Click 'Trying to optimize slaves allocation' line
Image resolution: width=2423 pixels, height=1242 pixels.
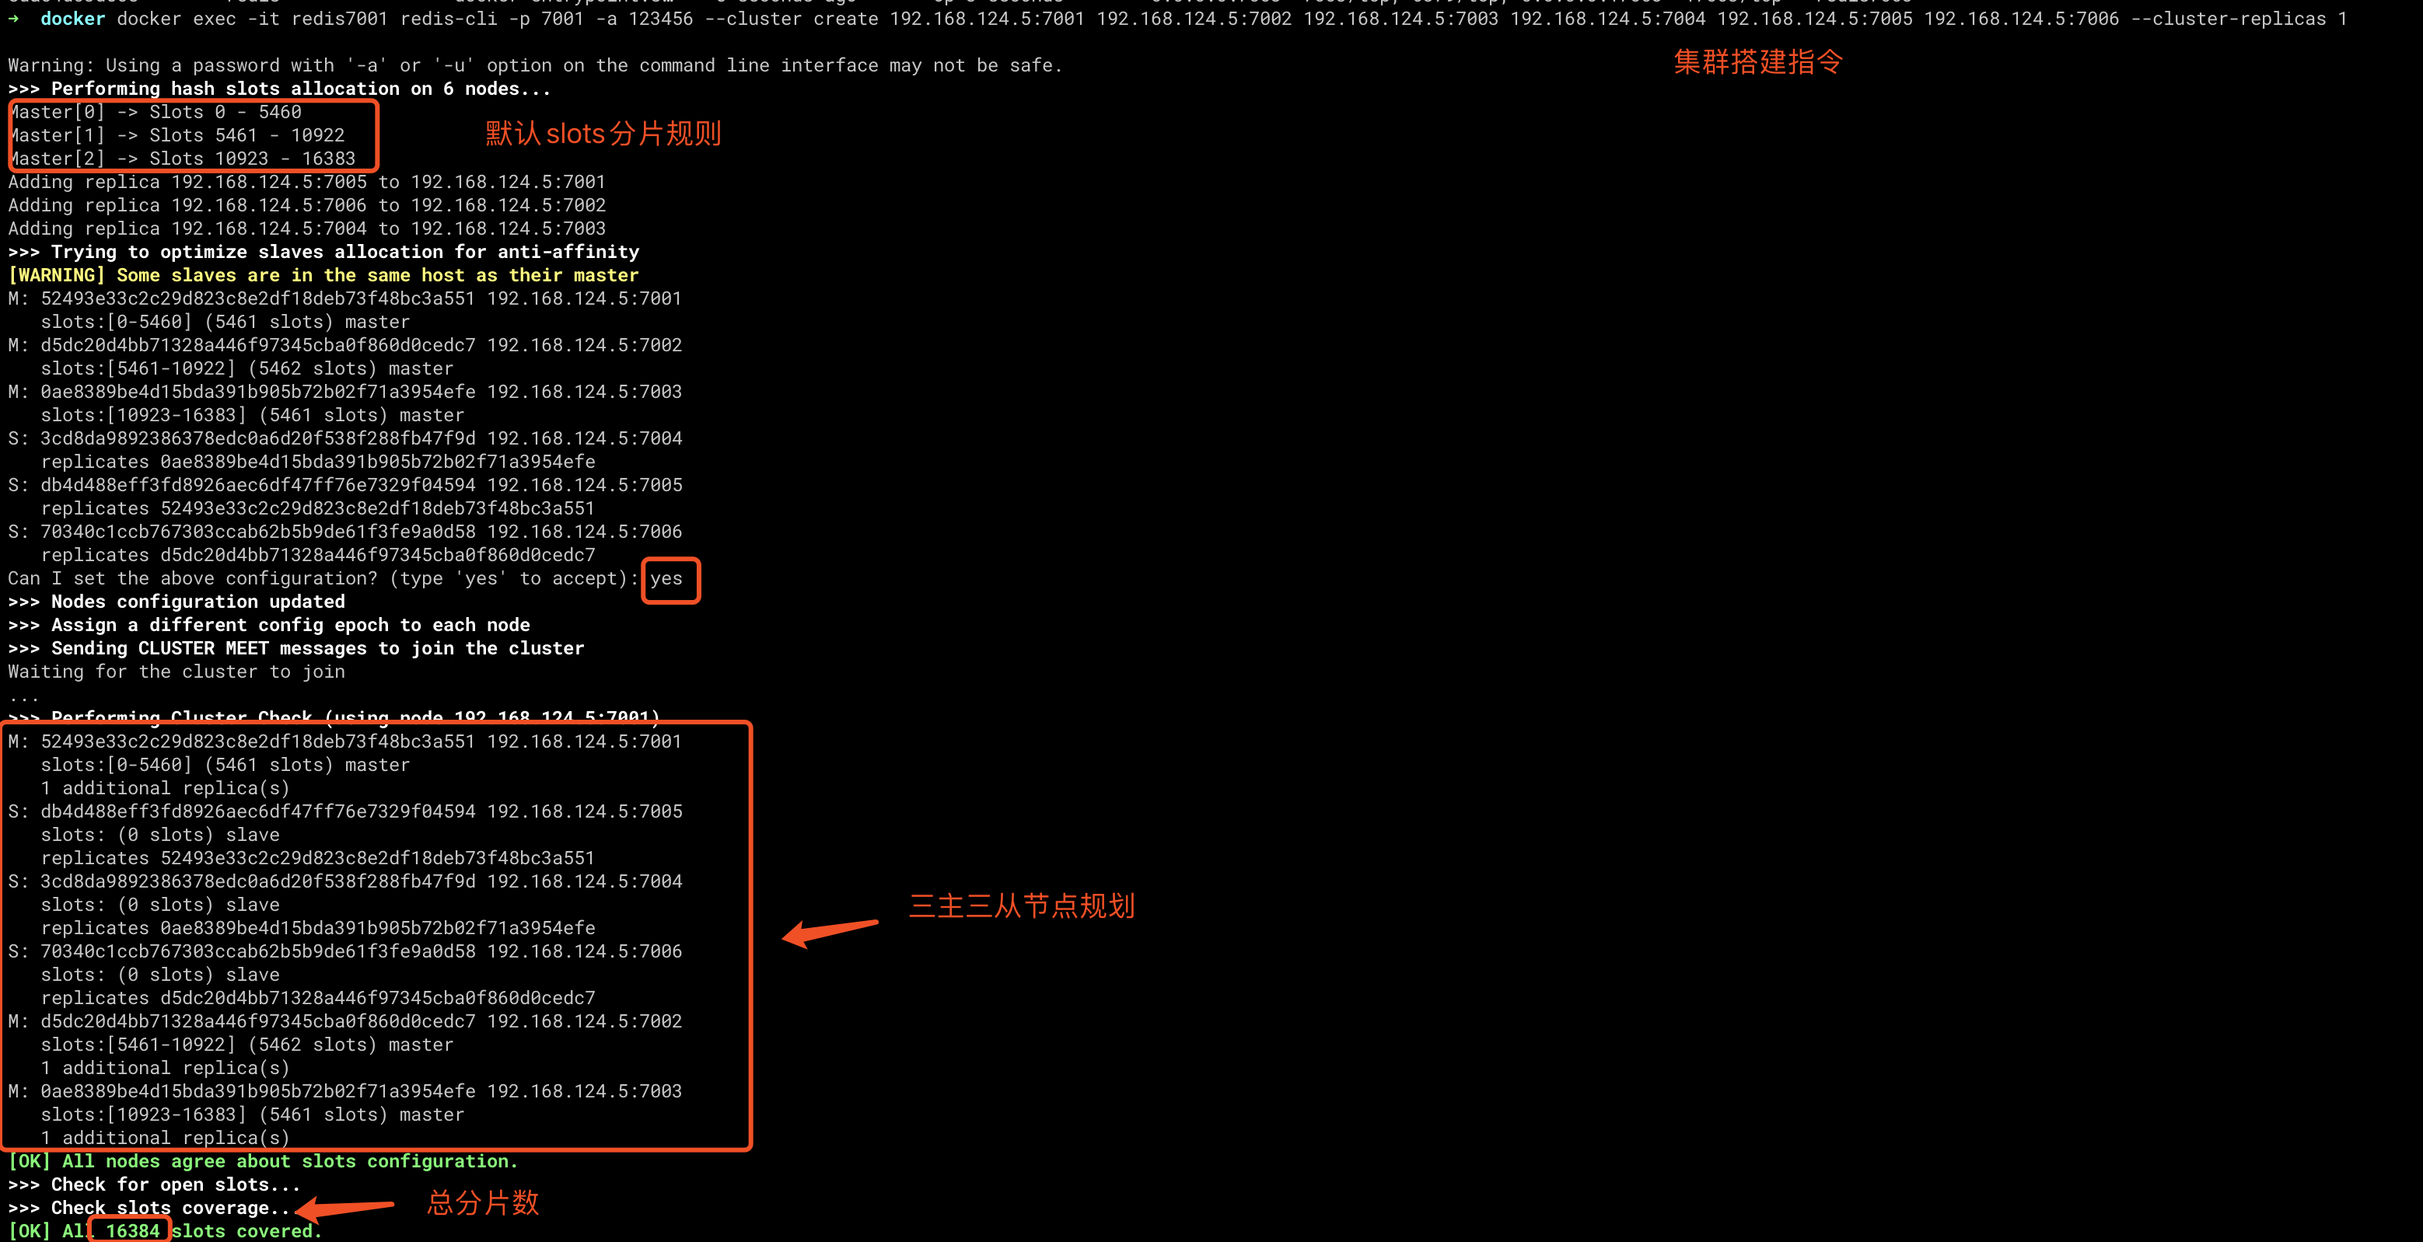pyautogui.click(x=323, y=252)
